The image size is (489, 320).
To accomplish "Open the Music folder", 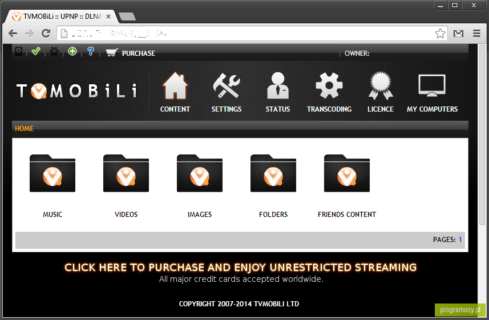I will (52, 173).
